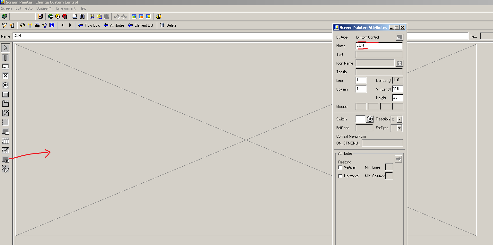493x245 pixels.
Task: Click the Print icon in toolbar
Action: (75, 16)
